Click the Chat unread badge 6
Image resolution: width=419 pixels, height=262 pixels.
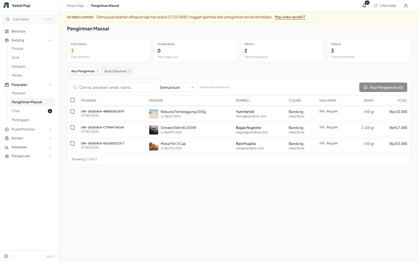50,111
